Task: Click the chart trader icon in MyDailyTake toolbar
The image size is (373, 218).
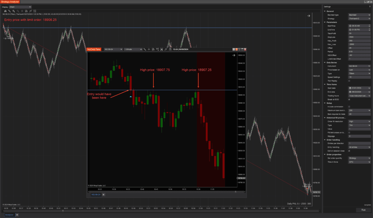Action: click(157, 49)
